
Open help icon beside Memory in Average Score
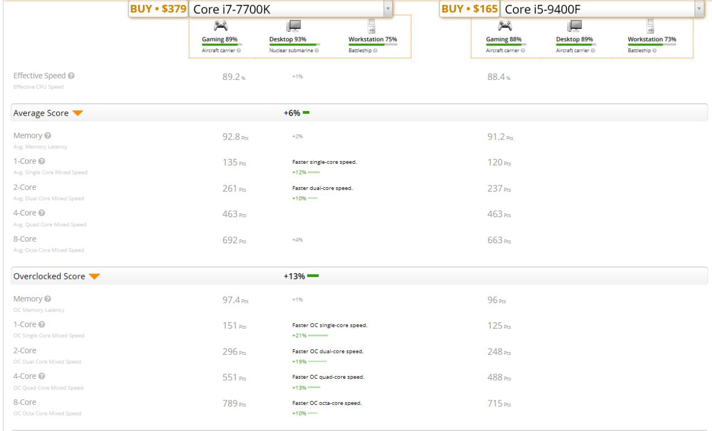pos(48,136)
